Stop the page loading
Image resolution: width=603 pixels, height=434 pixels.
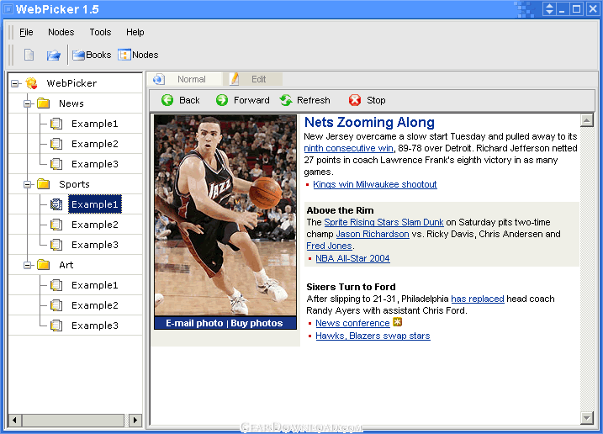[367, 100]
